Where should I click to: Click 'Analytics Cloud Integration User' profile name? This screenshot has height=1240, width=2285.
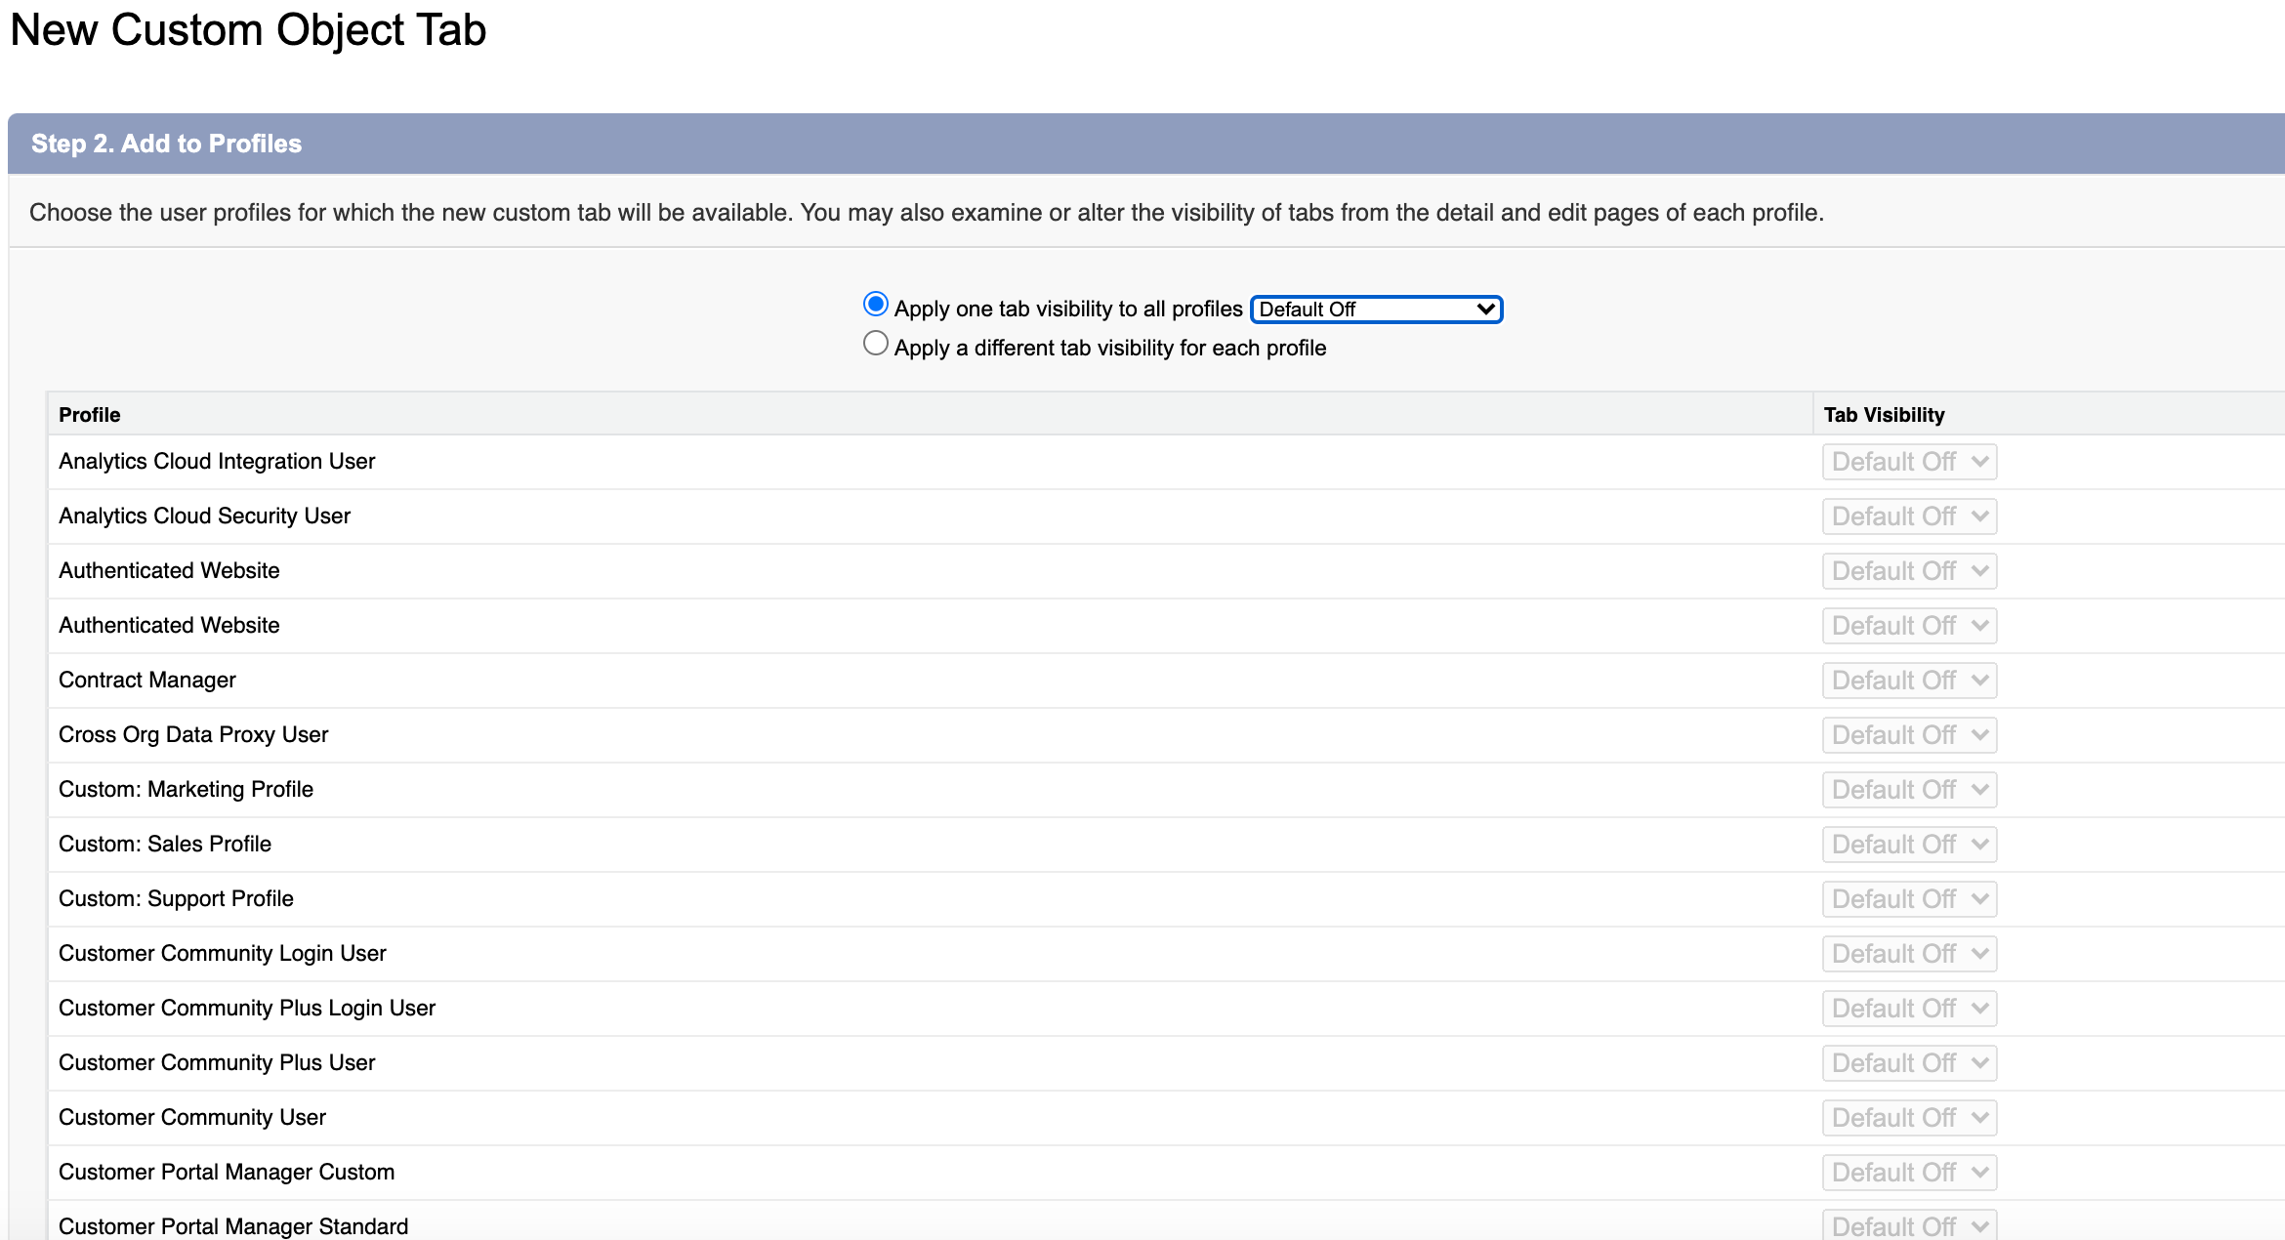[217, 461]
